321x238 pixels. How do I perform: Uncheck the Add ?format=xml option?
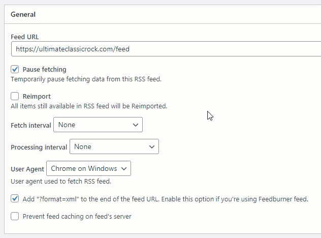point(15,199)
